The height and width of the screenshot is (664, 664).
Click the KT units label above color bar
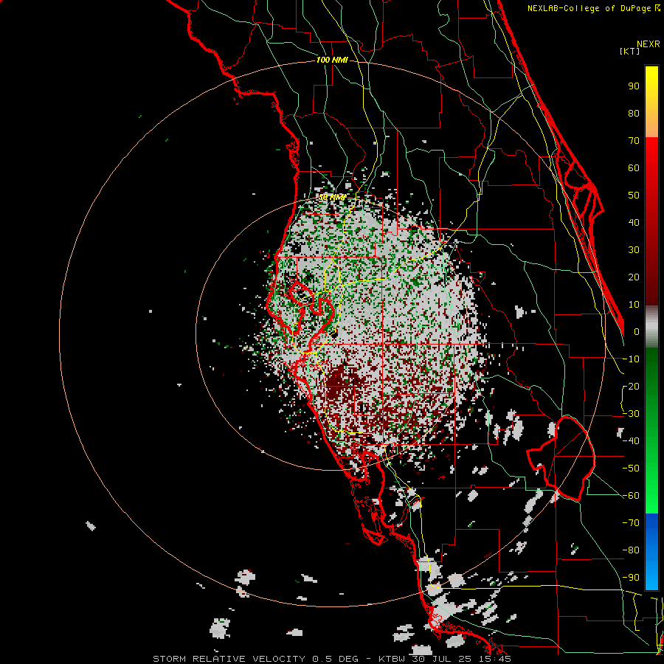tap(630, 51)
